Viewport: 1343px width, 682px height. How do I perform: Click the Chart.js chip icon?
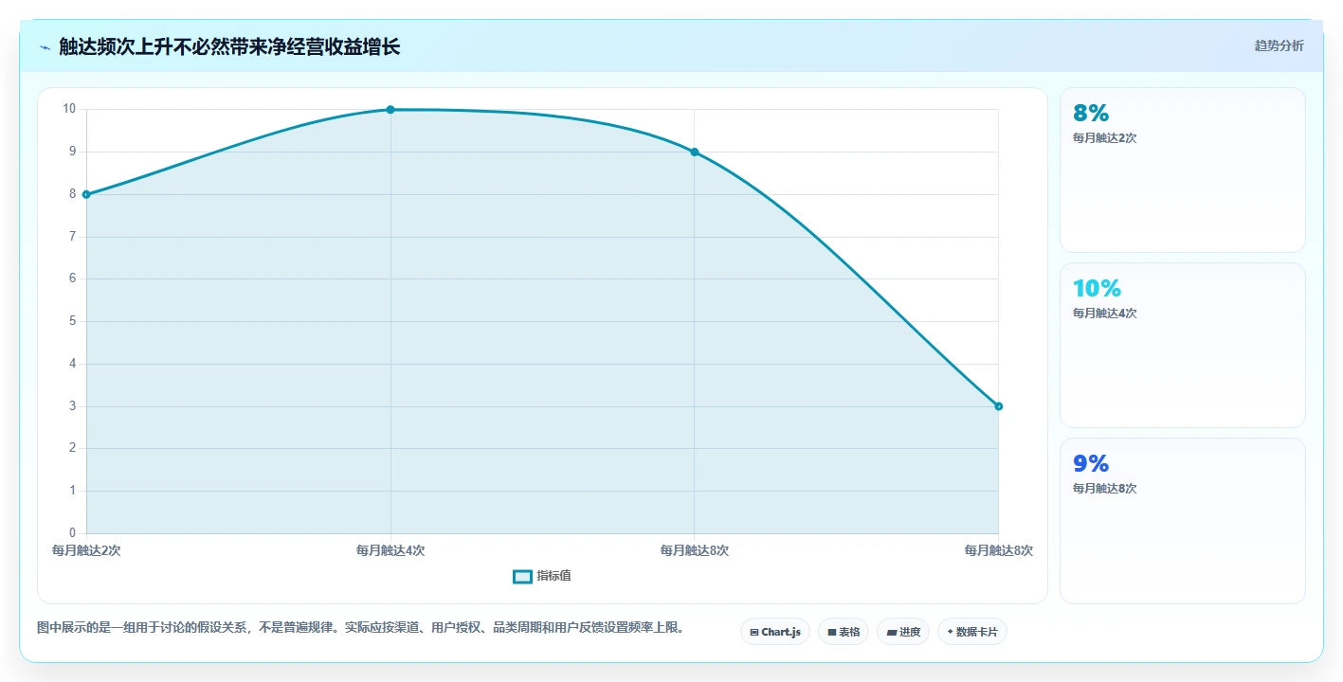[754, 632]
